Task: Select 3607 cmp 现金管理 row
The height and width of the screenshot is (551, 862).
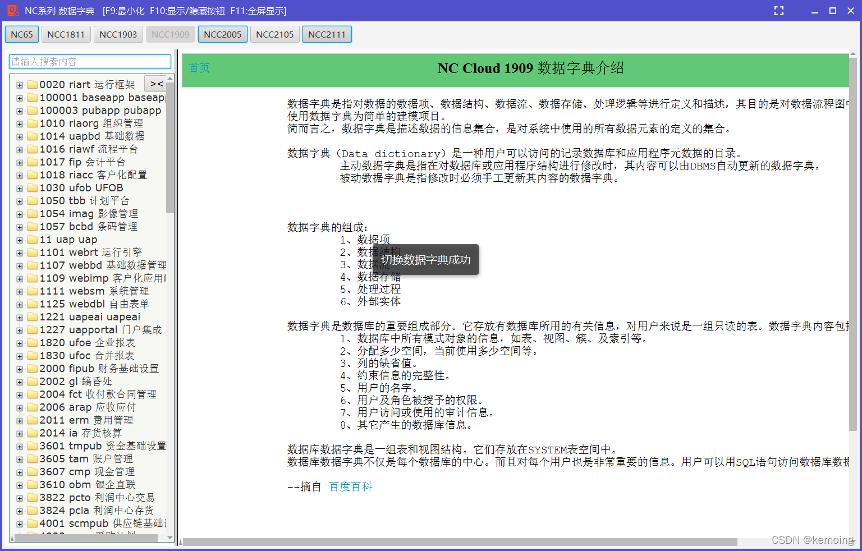Action: click(87, 472)
